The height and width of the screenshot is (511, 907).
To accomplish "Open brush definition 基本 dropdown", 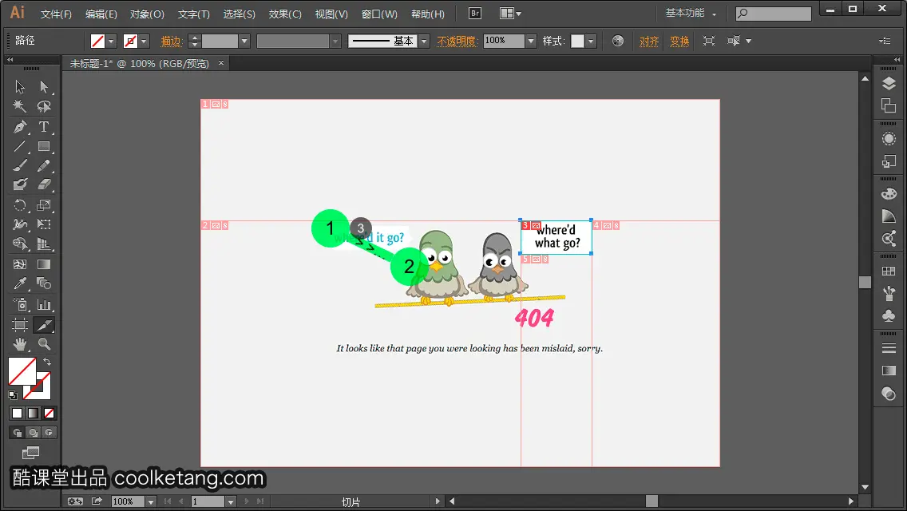I will pyautogui.click(x=424, y=41).
